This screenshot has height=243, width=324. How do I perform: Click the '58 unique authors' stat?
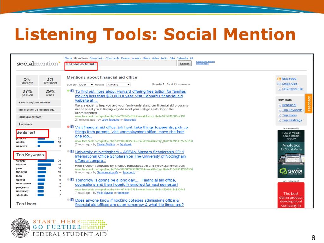tap(39, 117)
